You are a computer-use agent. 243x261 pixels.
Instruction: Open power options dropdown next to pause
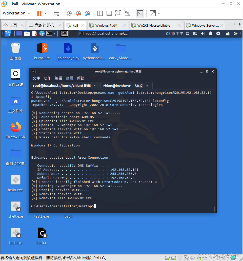tap(46, 13)
